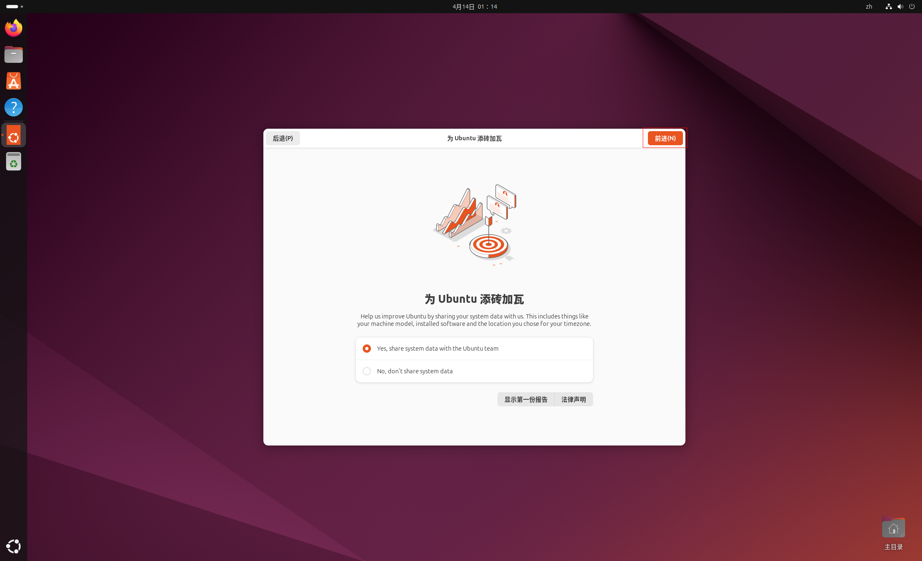The width and height of the screenshot is (922, 561).
Task: Open the home folder desktop icon
Action: coord(893,528)
